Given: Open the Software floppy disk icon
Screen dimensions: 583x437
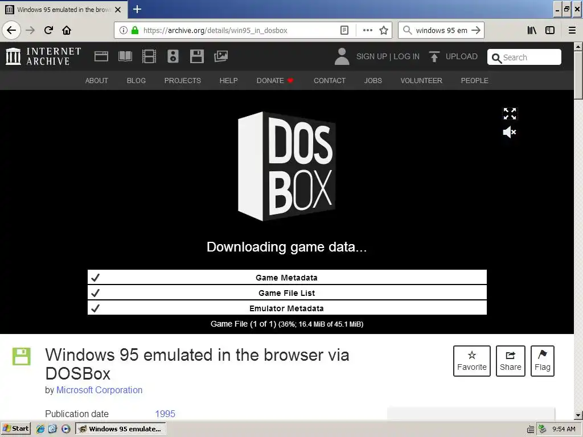Looking at the screenshot, I should [196, 56].
